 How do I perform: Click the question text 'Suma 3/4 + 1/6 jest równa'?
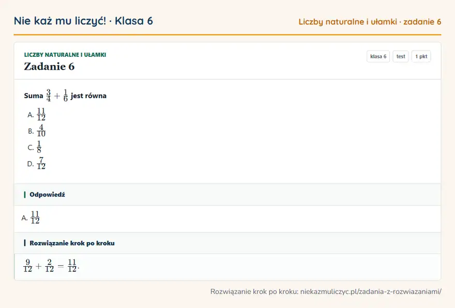(65, 95)
